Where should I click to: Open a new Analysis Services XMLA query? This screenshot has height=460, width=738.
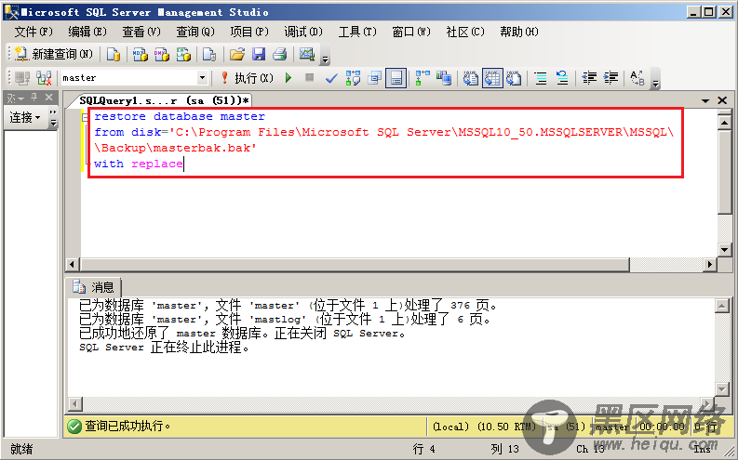click(183, 55)
